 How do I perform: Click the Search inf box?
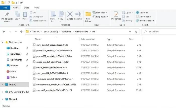pos(159,32)
